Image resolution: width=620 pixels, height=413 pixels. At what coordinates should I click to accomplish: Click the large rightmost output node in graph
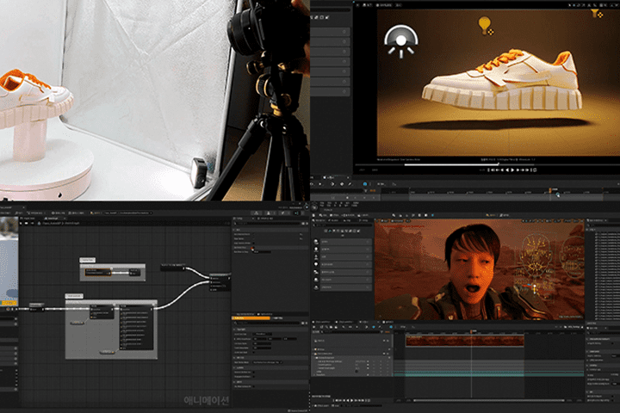click(220, 282)
